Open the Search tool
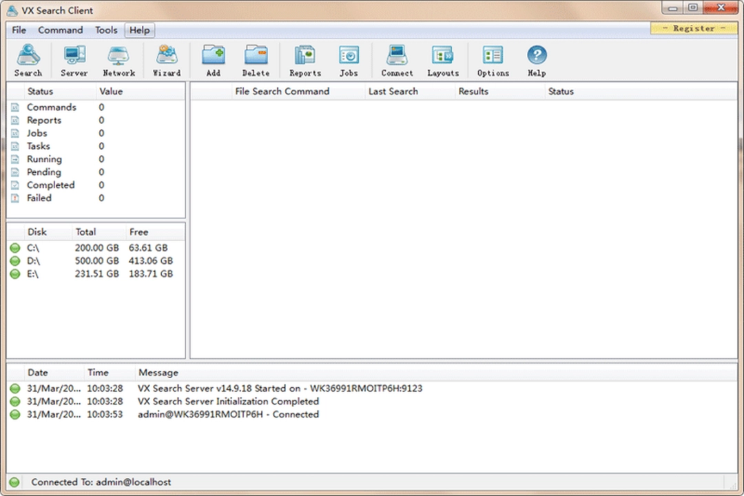The image size is (744, 496). (x=28, y=60)
